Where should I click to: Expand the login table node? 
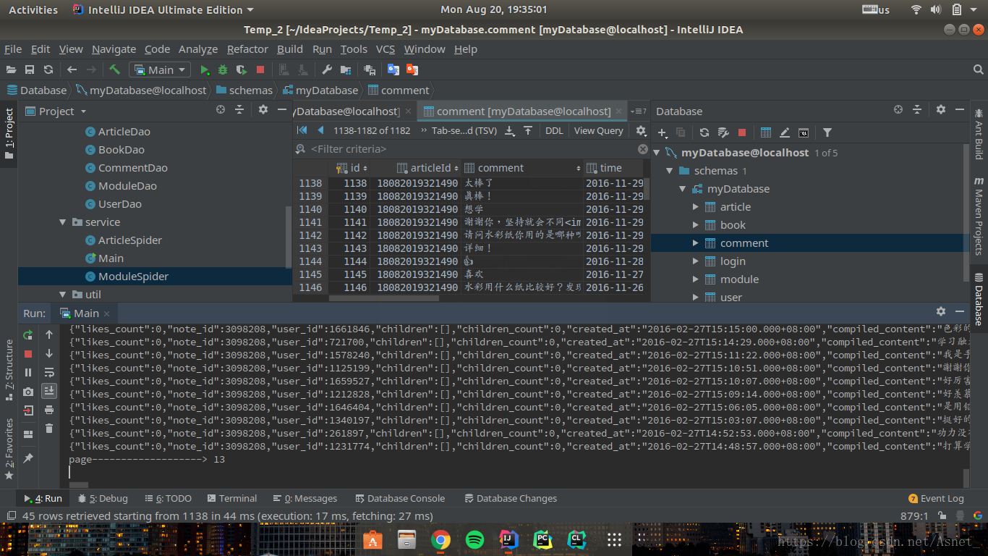click(696, 261)
